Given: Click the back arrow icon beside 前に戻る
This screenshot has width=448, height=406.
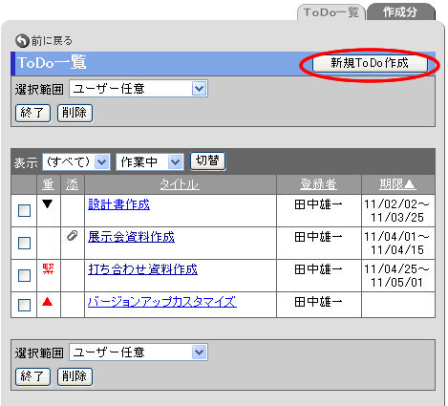Looking at the screenshot, I should tap(22, 40).
